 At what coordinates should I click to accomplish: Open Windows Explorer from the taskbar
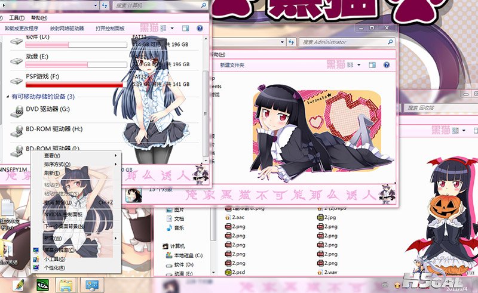click(x=66, y=285)
